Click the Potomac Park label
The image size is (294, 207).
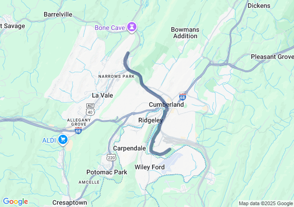(x=107, y=172)
